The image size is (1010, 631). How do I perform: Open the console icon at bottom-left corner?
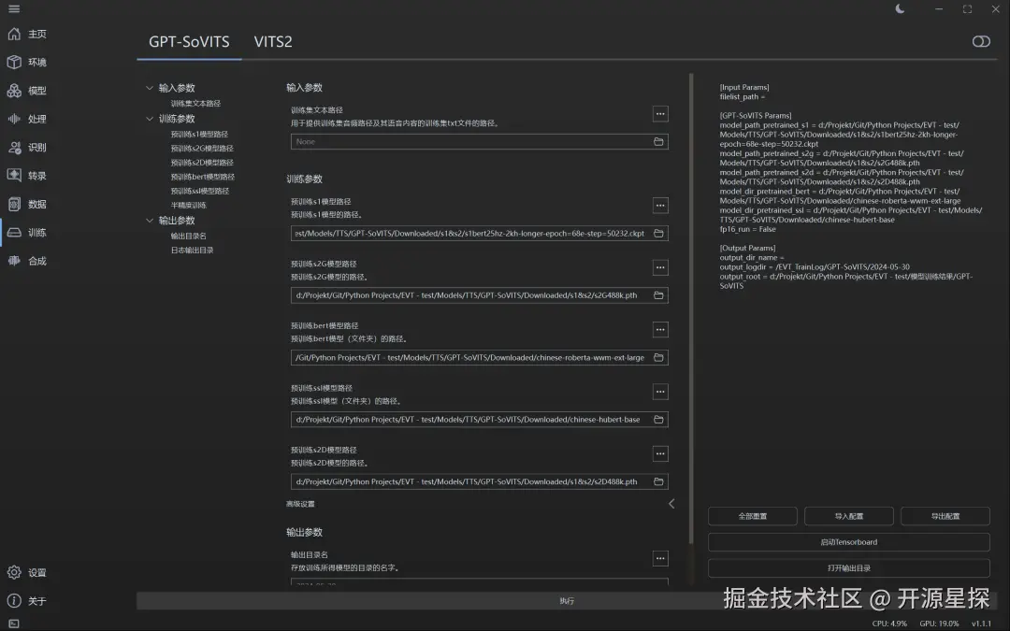(13, 624)
